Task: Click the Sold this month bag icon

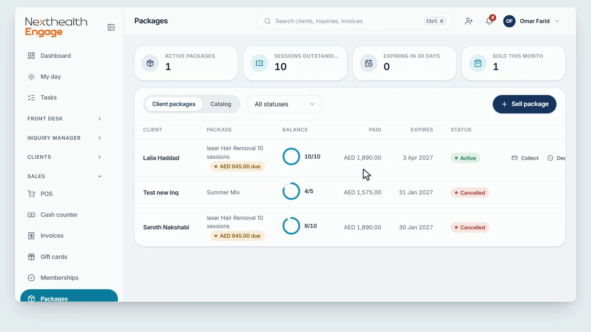Action: pyautogui.click(x=478, y=63)
